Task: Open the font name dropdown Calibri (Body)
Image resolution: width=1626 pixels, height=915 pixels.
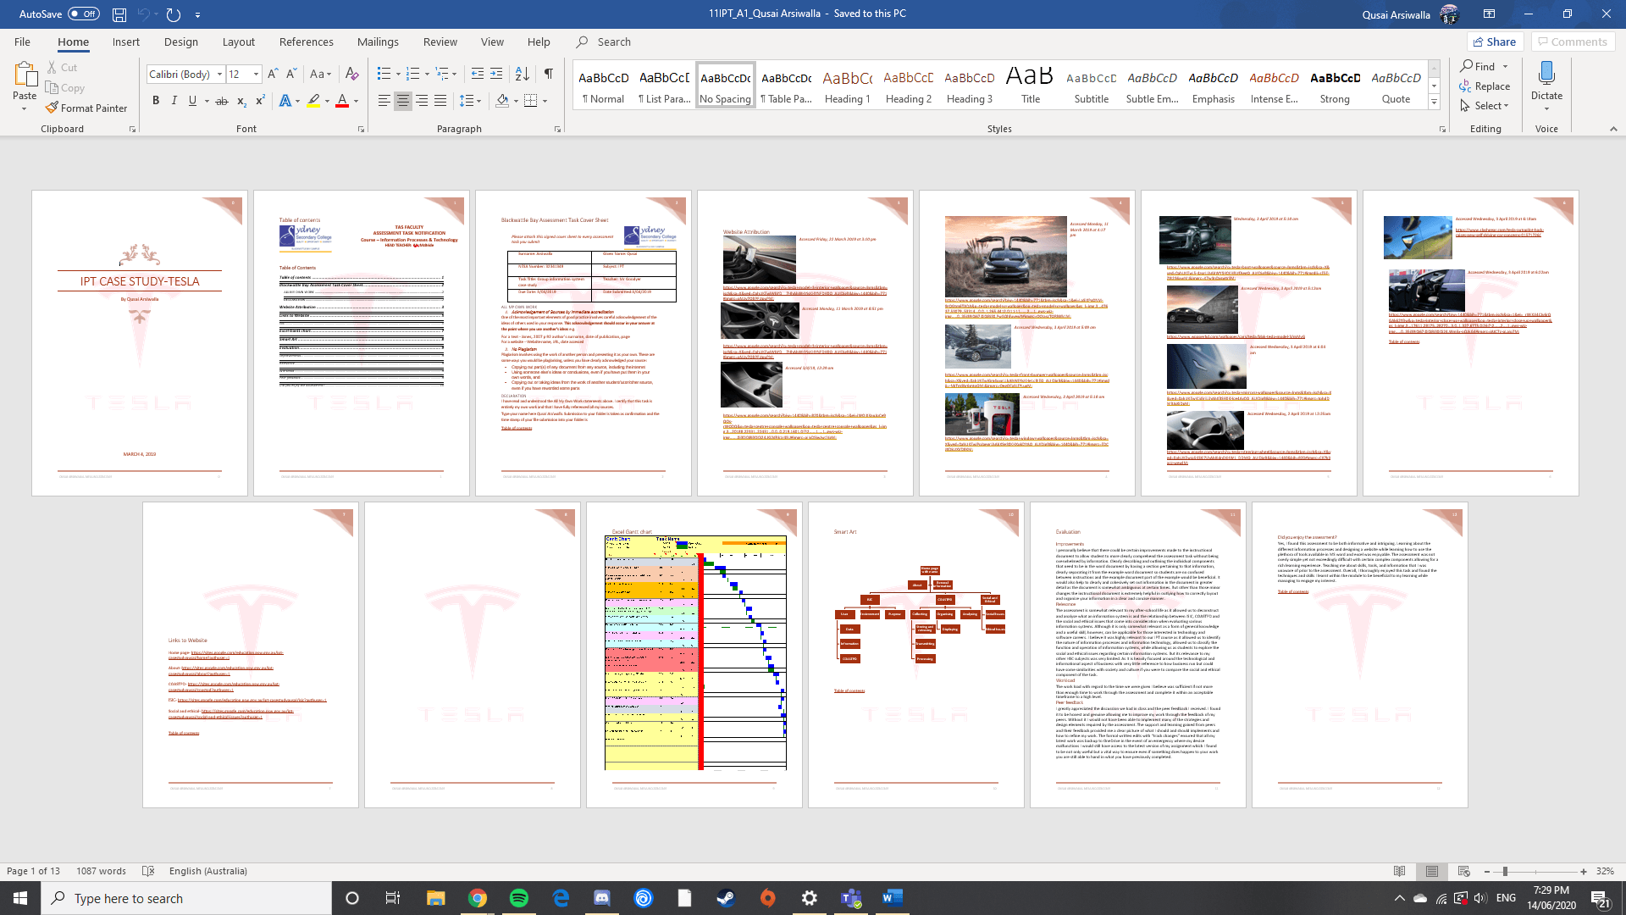Action: (x=219, y=74)
